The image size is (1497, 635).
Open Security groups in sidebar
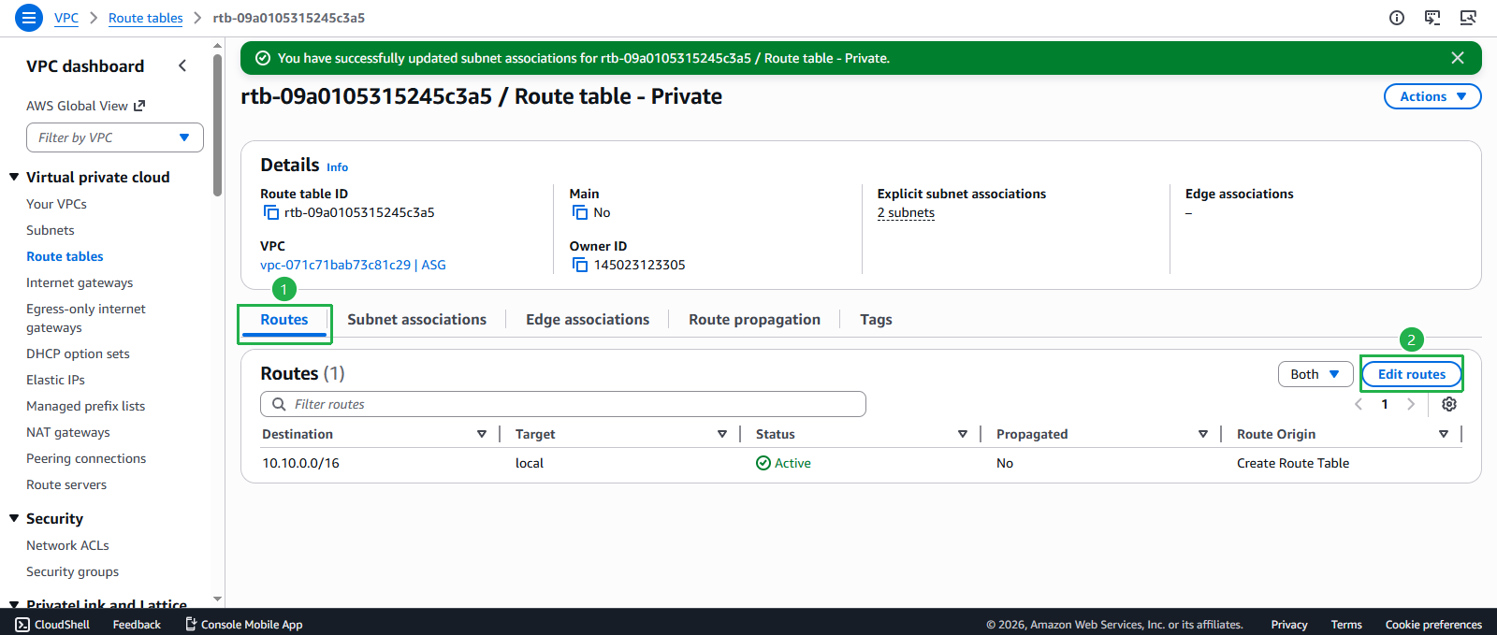[x=72, y=571]
